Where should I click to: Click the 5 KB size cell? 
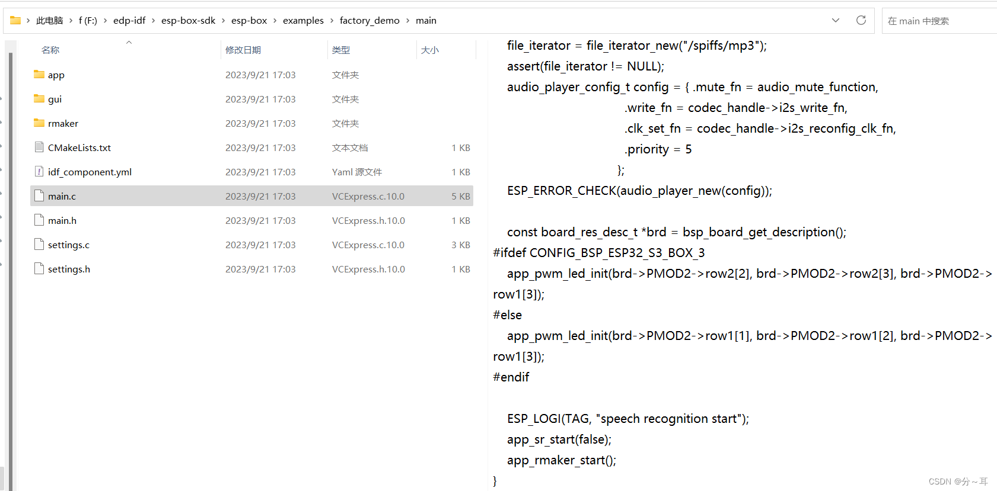(x=461, y=197)
